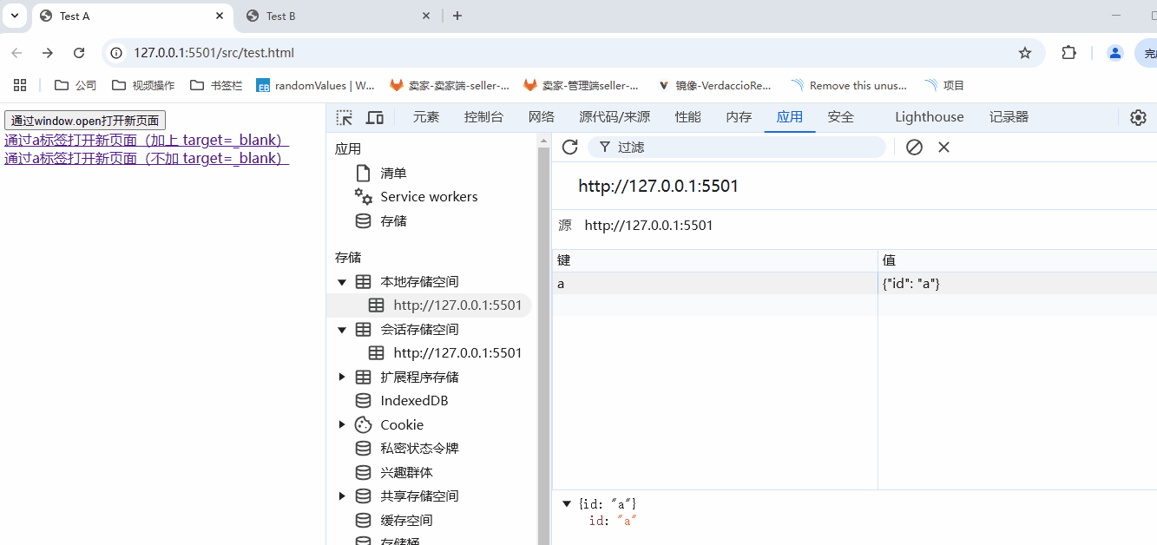The width and height of the screenshot is (1157, 545).
Task: Clear all storage entries icon
Action: tap(914, 147)
